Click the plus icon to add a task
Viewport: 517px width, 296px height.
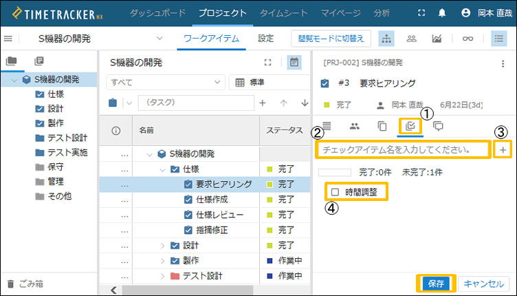pos(263,103)
